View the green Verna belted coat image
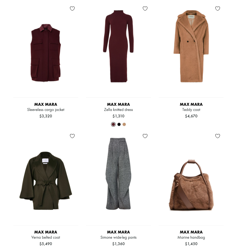Screen dimensions: 244x249 [x=46, y=181]
